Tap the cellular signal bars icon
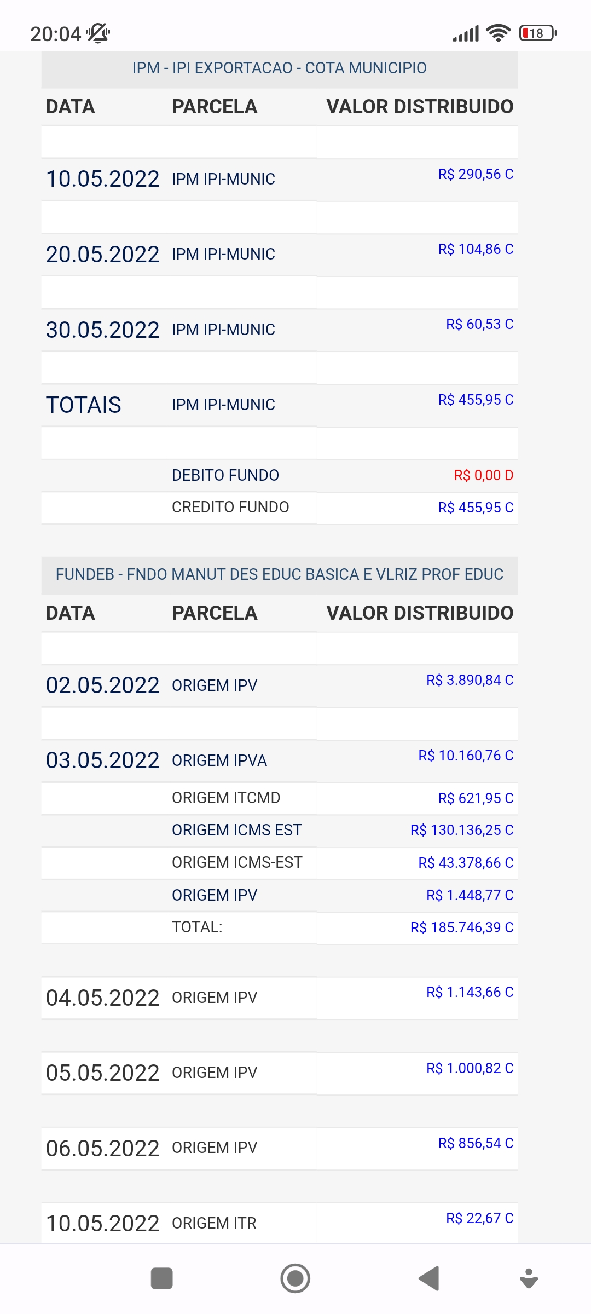 pyautogui.click(x=466, y=34)
